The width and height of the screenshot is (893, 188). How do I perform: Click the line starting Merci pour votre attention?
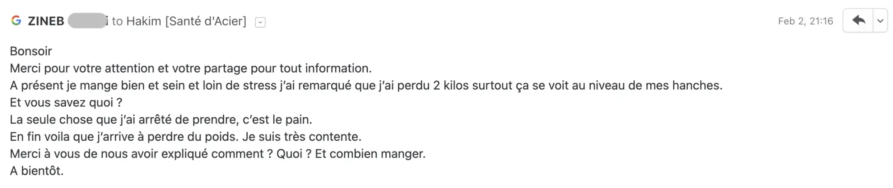coord(191,68)
